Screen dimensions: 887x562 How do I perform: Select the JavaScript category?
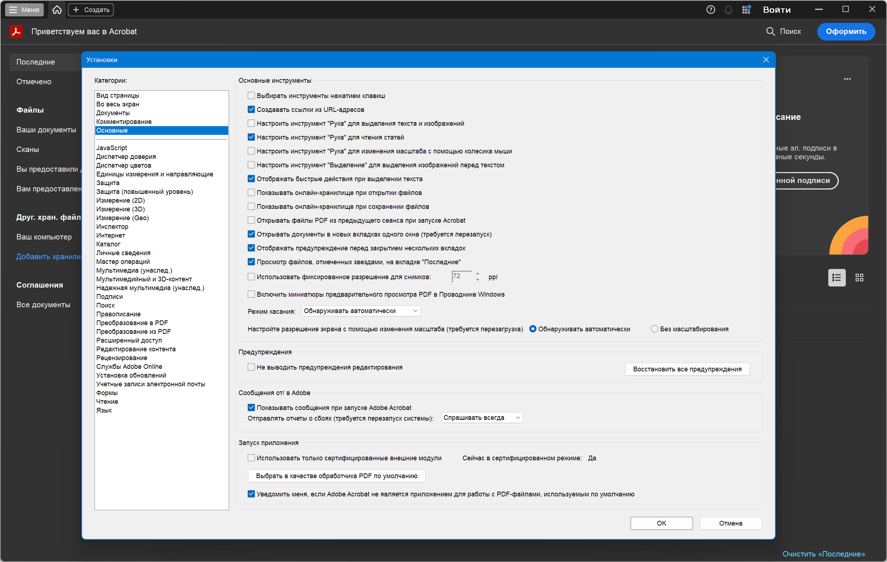point(112,148)
